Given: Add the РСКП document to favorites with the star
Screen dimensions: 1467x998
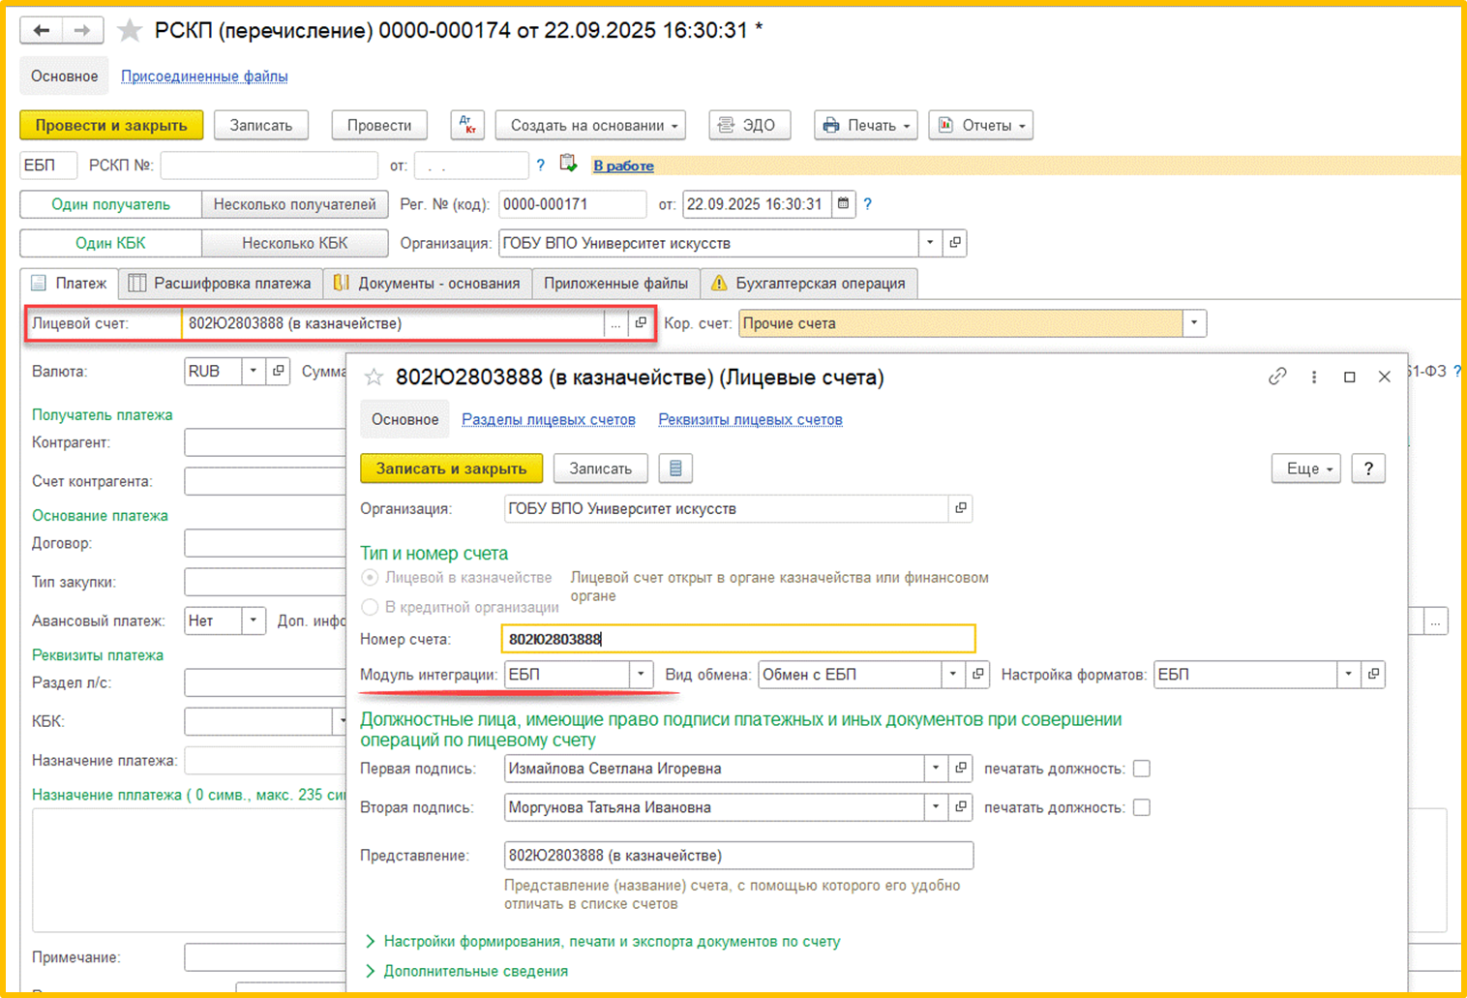Looking at the screenshot, I should tap(130, 31).
